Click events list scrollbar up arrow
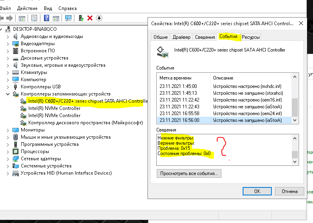 295,77
